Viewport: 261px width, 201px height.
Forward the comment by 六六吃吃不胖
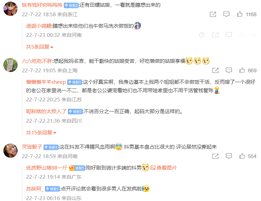215,70
